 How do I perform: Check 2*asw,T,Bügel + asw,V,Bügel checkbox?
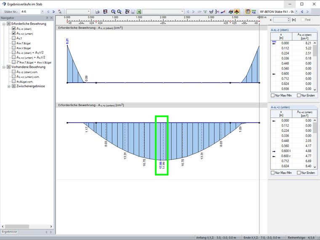[13, 62]
